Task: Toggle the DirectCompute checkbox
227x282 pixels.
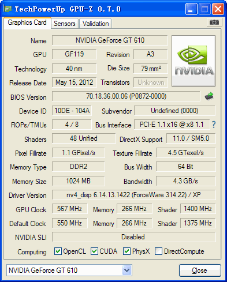Action: [x=158, y=251]
